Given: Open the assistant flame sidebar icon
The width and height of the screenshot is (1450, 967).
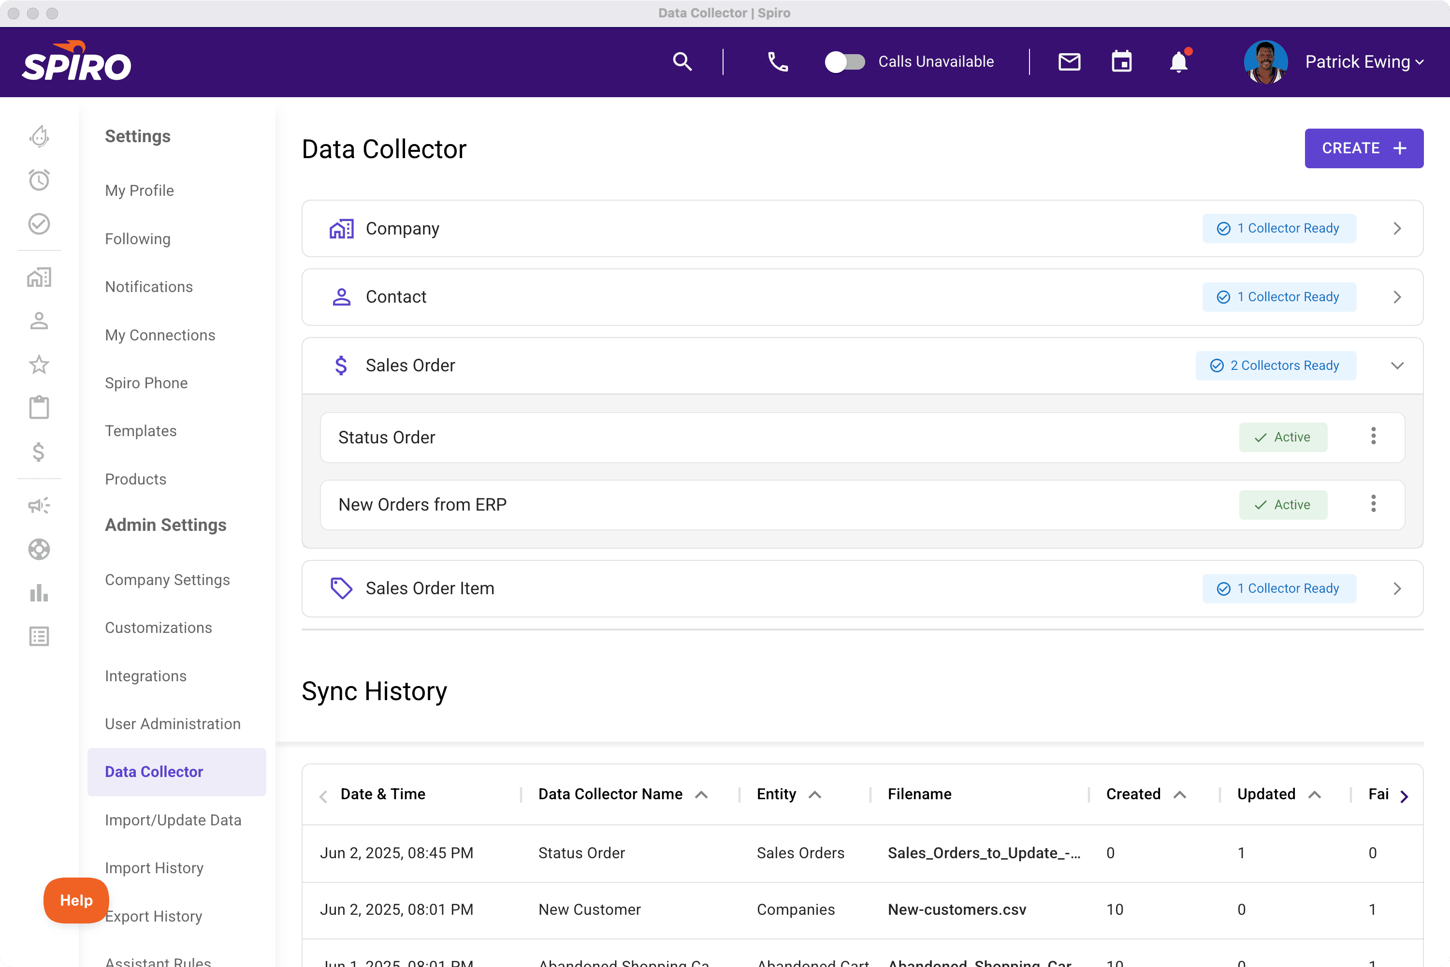Looking at the screenshot, I should point(39,136).
